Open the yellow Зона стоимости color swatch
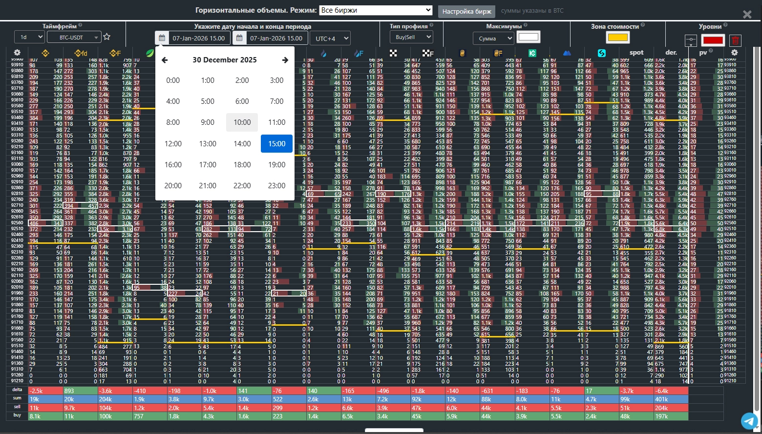This screenshot has width=762, height=434. click(617, 37)
